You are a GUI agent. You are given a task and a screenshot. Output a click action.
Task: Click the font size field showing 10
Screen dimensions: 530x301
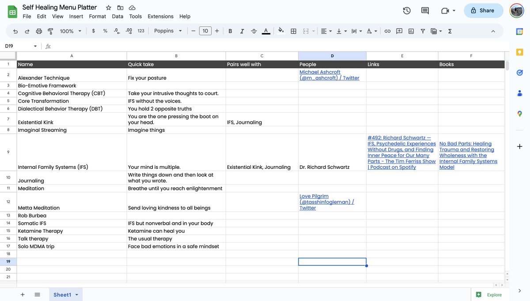(x=205, y=31)
